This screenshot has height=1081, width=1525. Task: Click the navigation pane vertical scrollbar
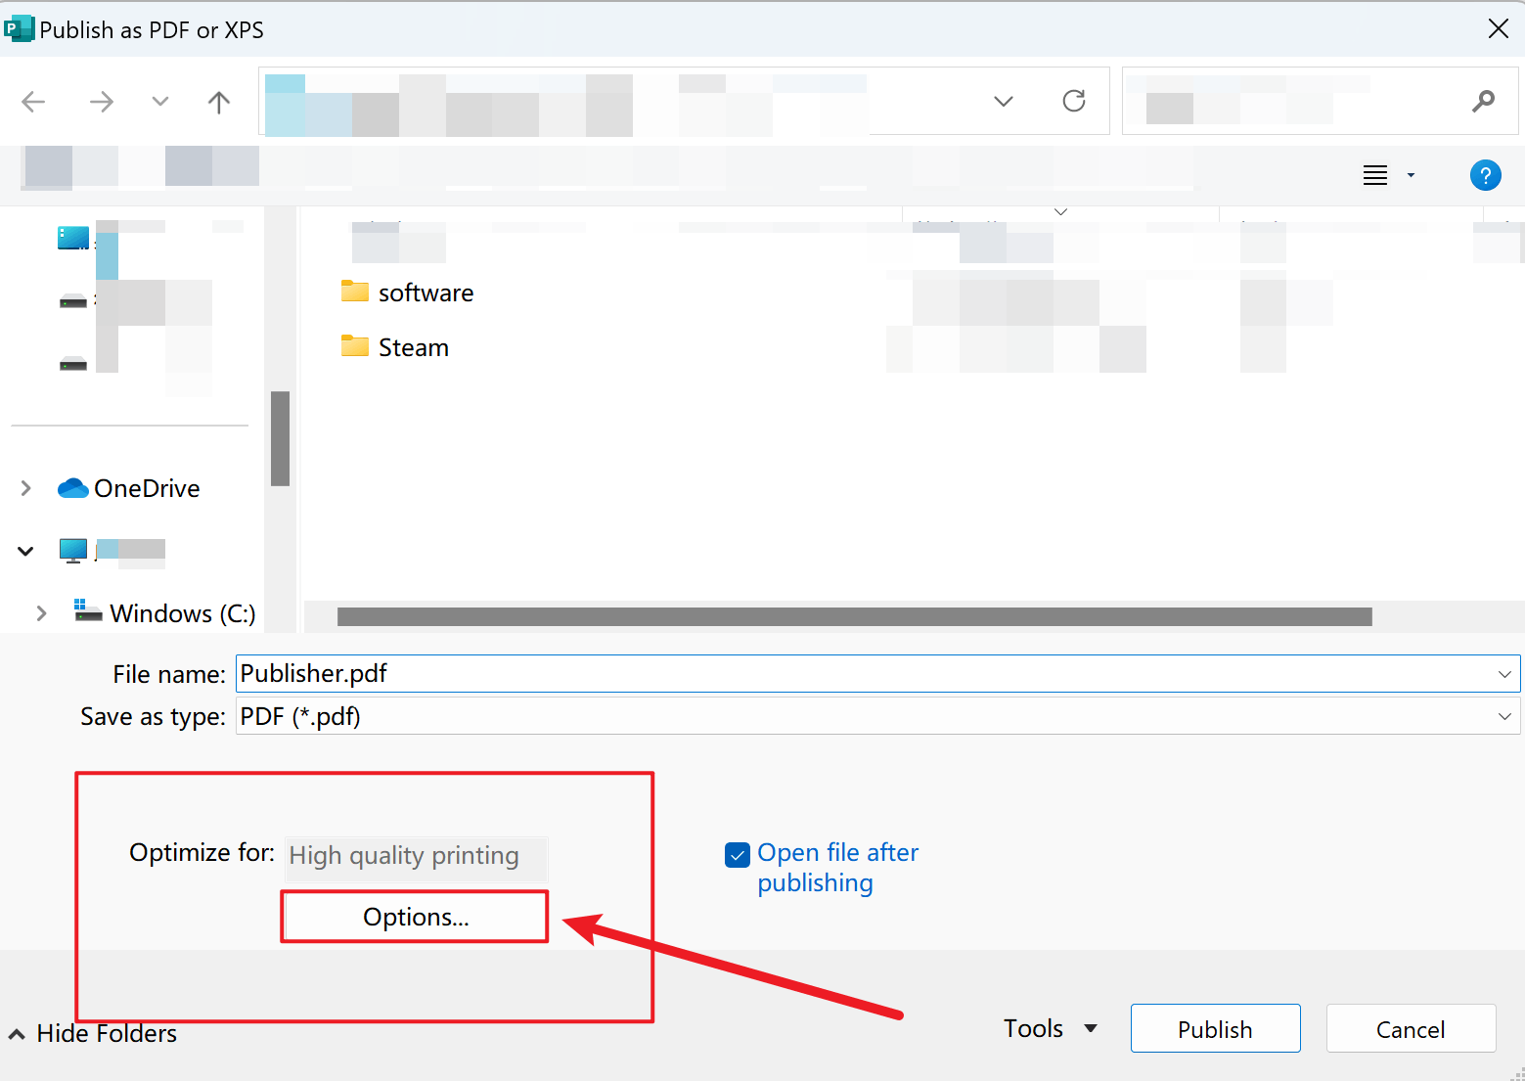coord(280,438)
